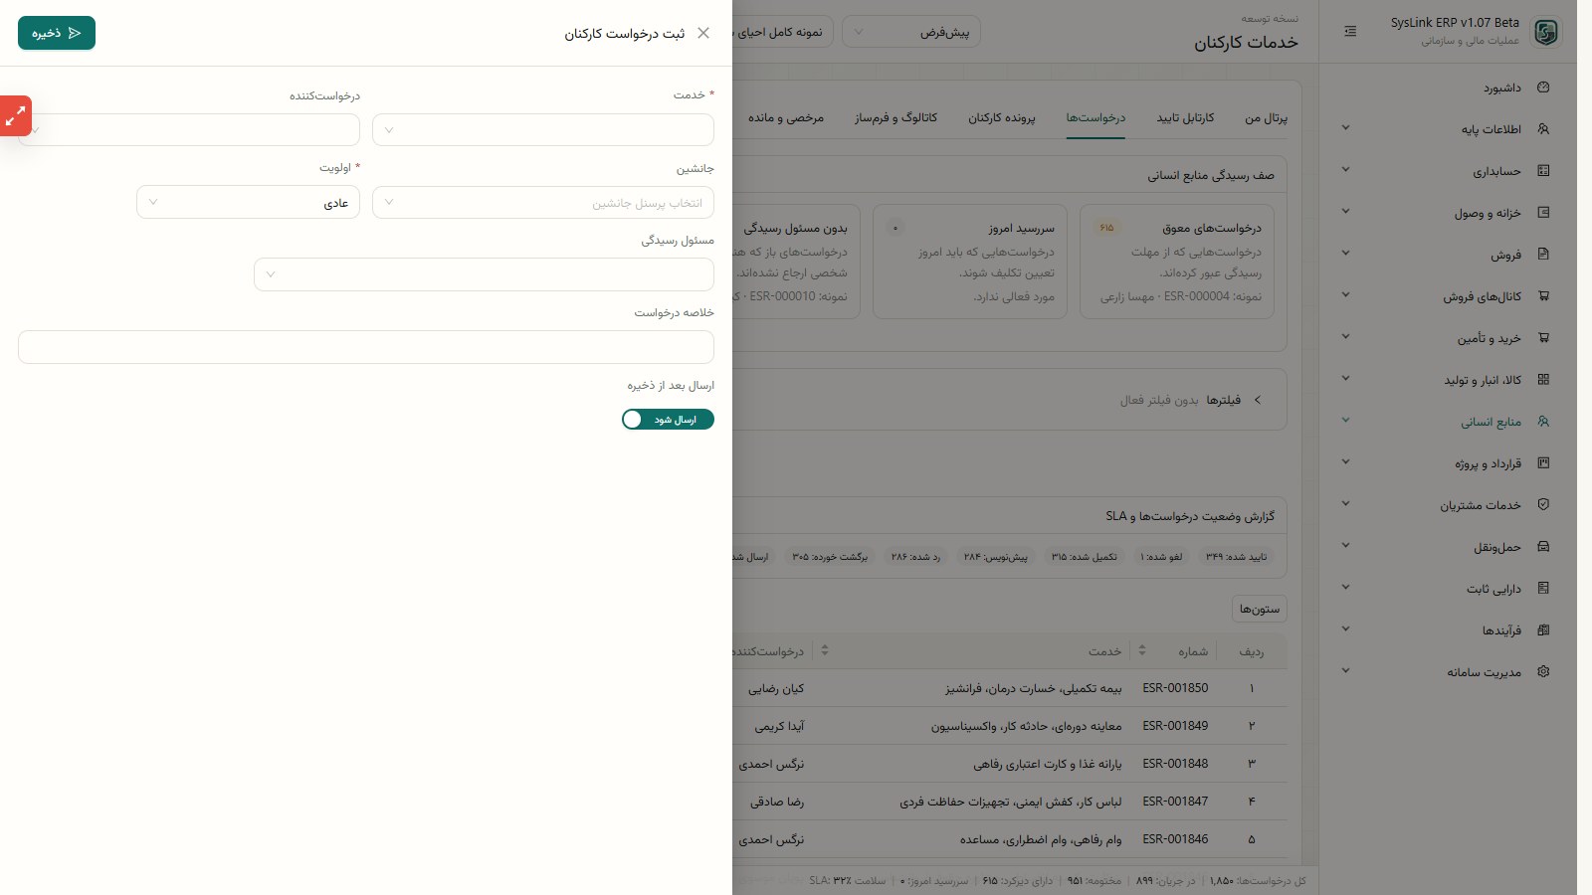
Task: Click the خدمات مشتریان shield icon
Action: pyautogui.click(x=1543, y=505)
